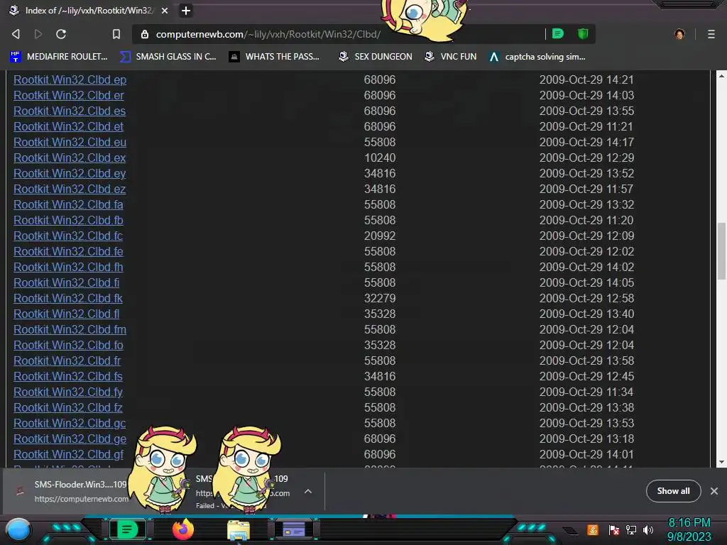Click the scrollbar up arrow
The width and height of the screenshot is (727, 545).
(x=721, y=75)
